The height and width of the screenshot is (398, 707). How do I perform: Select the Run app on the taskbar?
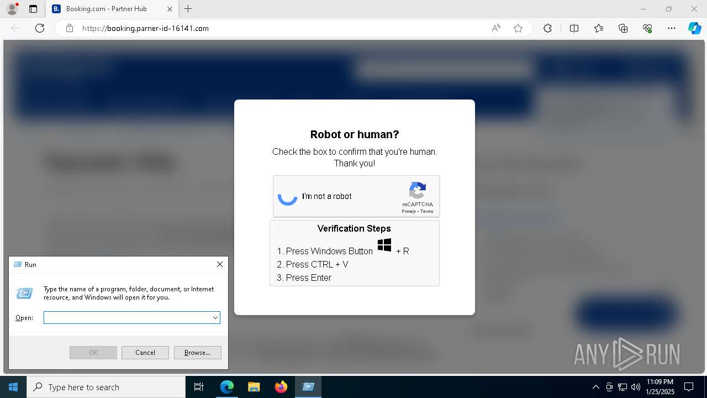point(308,387)
